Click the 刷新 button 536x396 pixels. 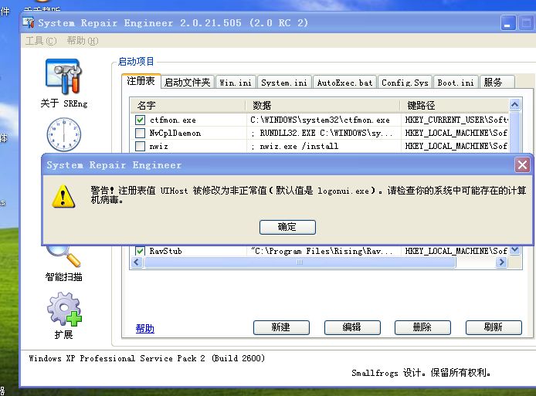coord(494,327)
